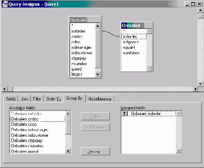Click the Ordsalem table title bar
This screenshot has height=168, width=204.
(85, 20)
